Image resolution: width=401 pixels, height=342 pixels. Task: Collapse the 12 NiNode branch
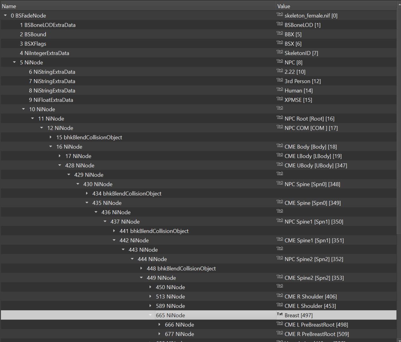pos(41,128)
